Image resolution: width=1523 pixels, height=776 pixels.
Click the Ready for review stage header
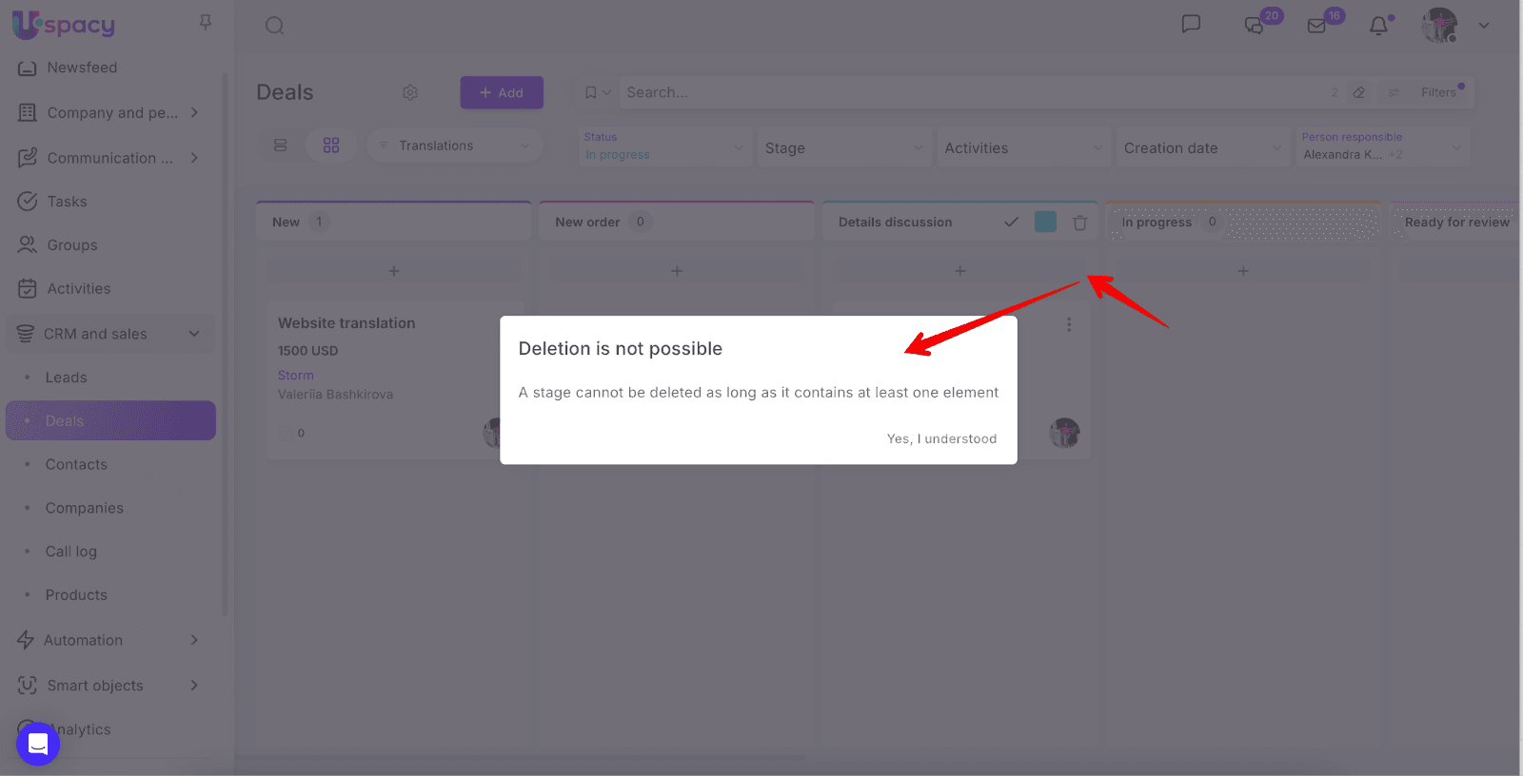click(x=1455, y=222)
